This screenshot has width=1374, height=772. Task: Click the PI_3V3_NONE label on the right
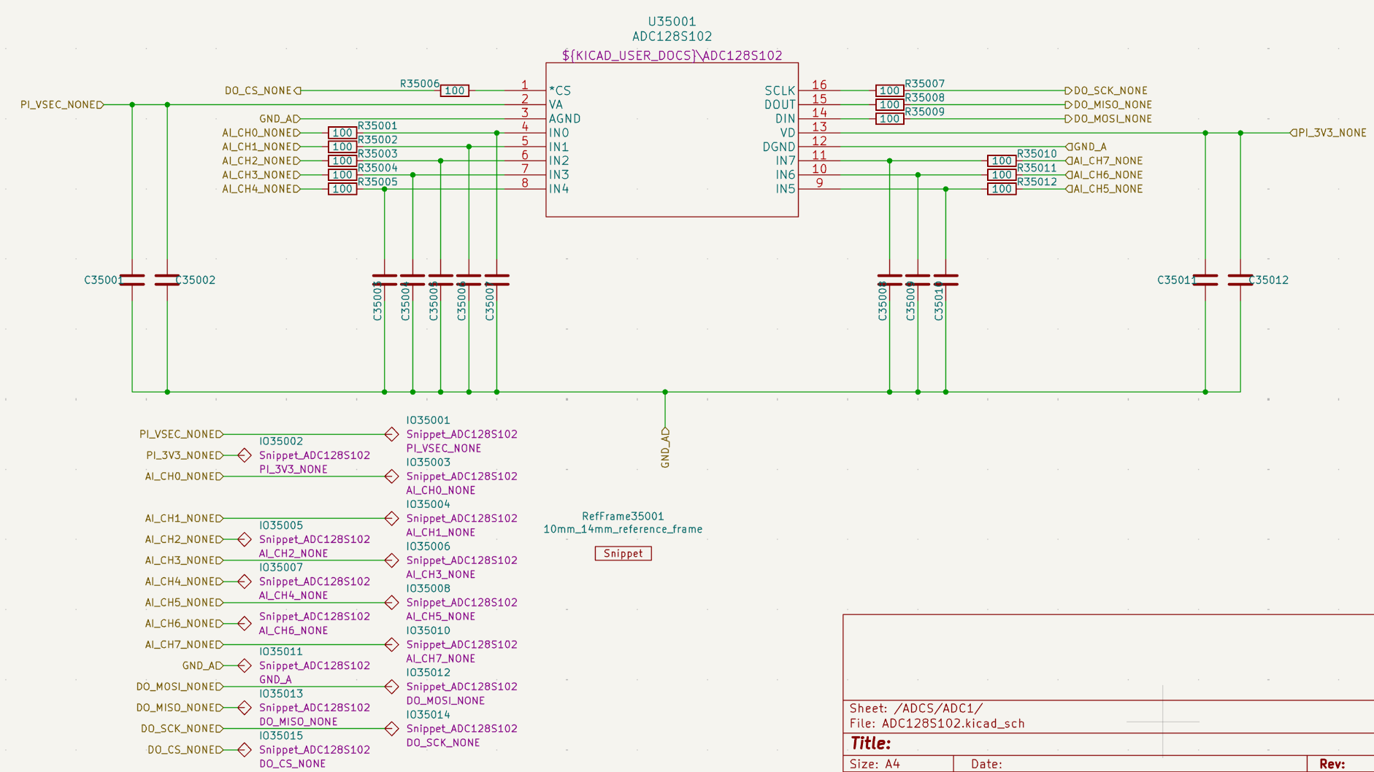pos(1331,133)
